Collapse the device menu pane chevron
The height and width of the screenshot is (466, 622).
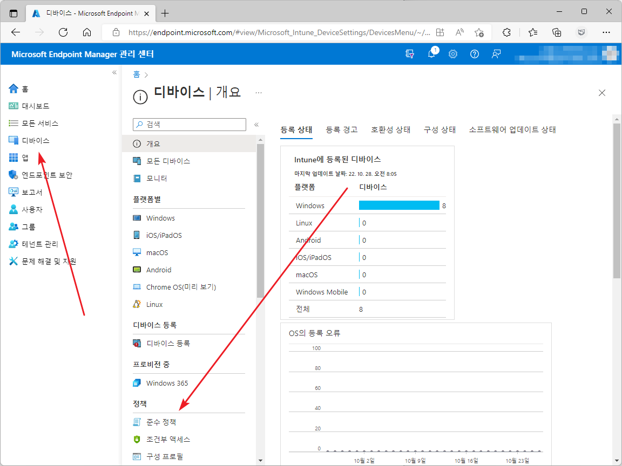pyautogui.click(x=256, y=125)
